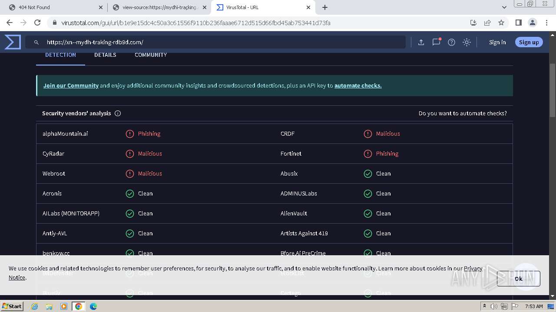Open Microsoft Edge from the taskbar

[x=93, y=306]
